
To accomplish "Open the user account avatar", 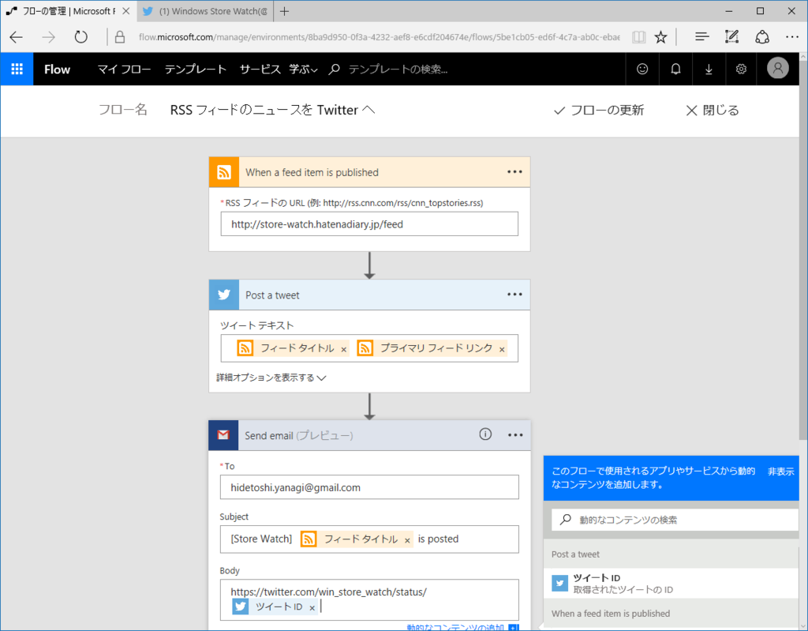I will coord(777,68).
